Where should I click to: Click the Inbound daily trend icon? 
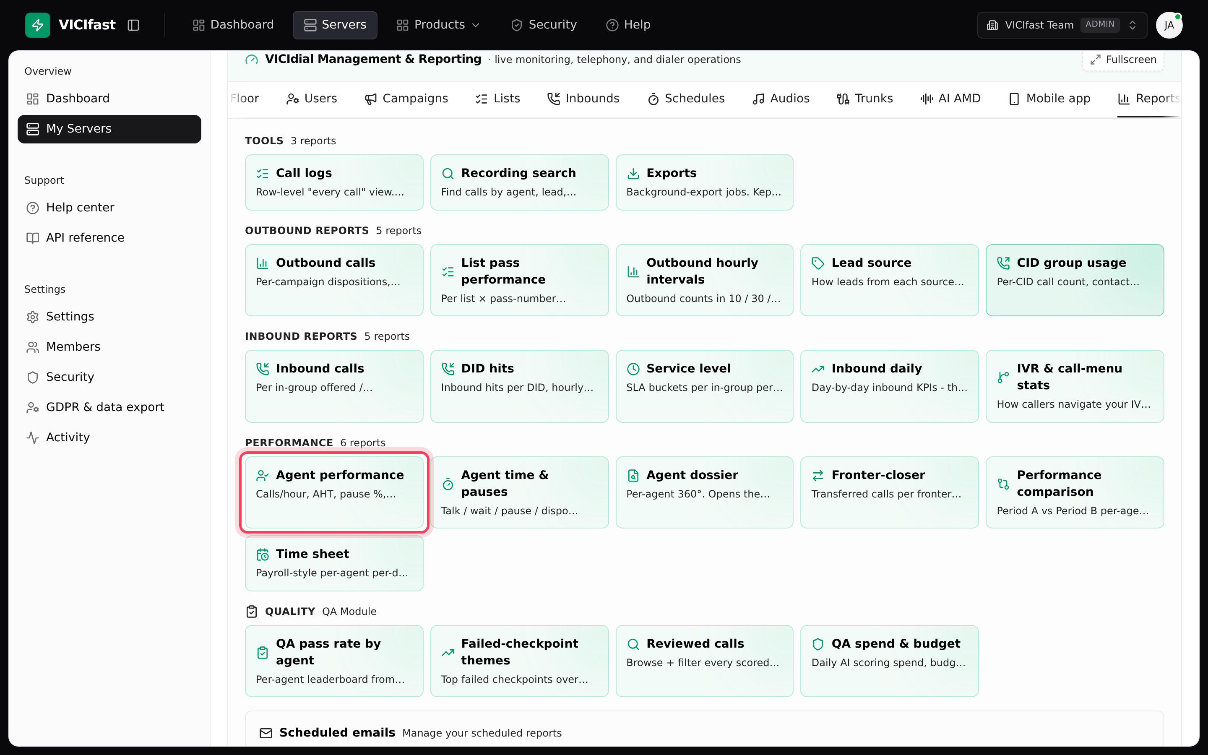click(817, 369)
